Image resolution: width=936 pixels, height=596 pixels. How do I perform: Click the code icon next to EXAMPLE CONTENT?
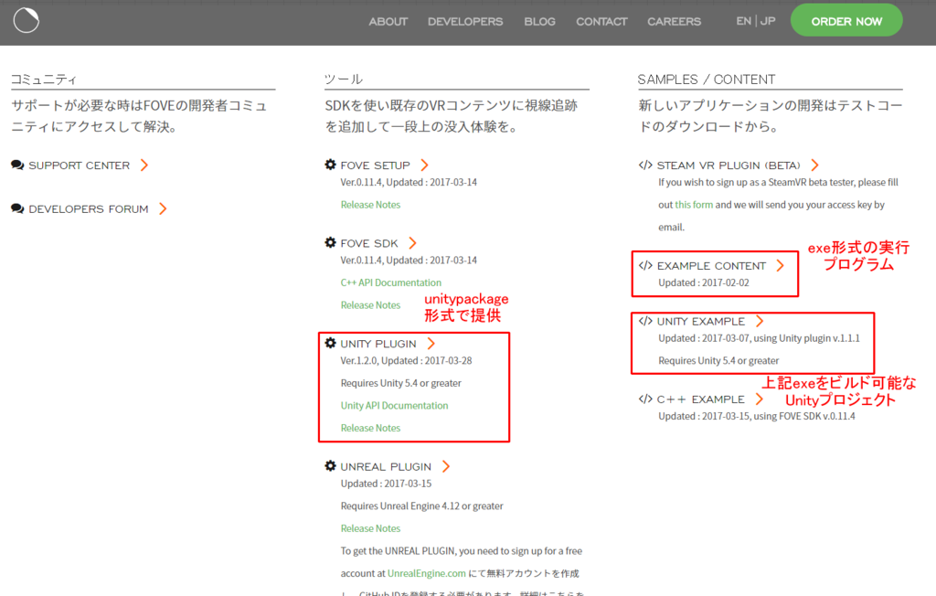pyautogui.click(x=645, y=265)
